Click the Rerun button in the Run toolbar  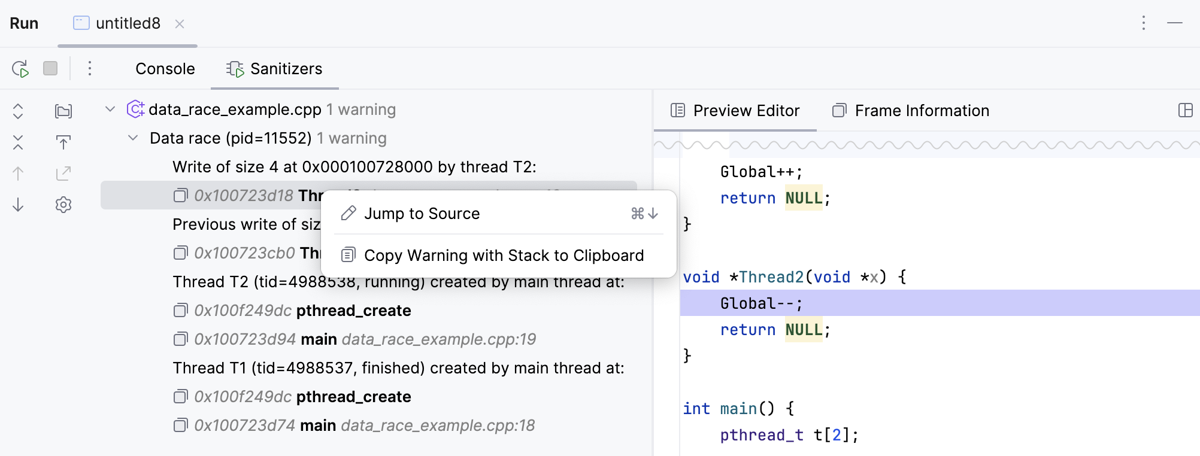[20, 69]
